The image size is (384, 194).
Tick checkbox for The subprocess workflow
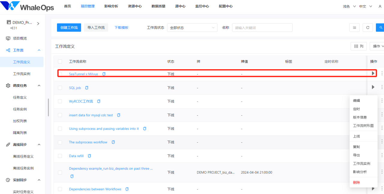point(60,142)
